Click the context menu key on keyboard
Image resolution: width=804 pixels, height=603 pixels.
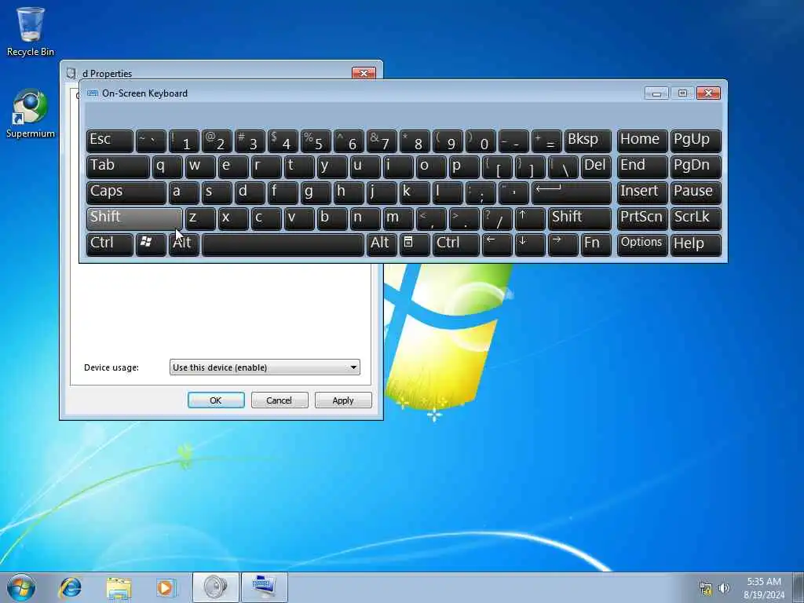[415, 245]
